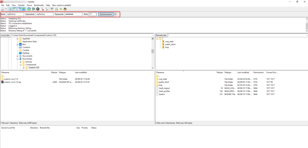308x148 pixels.
Task: Click the Quickconnect button
Action: coord(106,14)
